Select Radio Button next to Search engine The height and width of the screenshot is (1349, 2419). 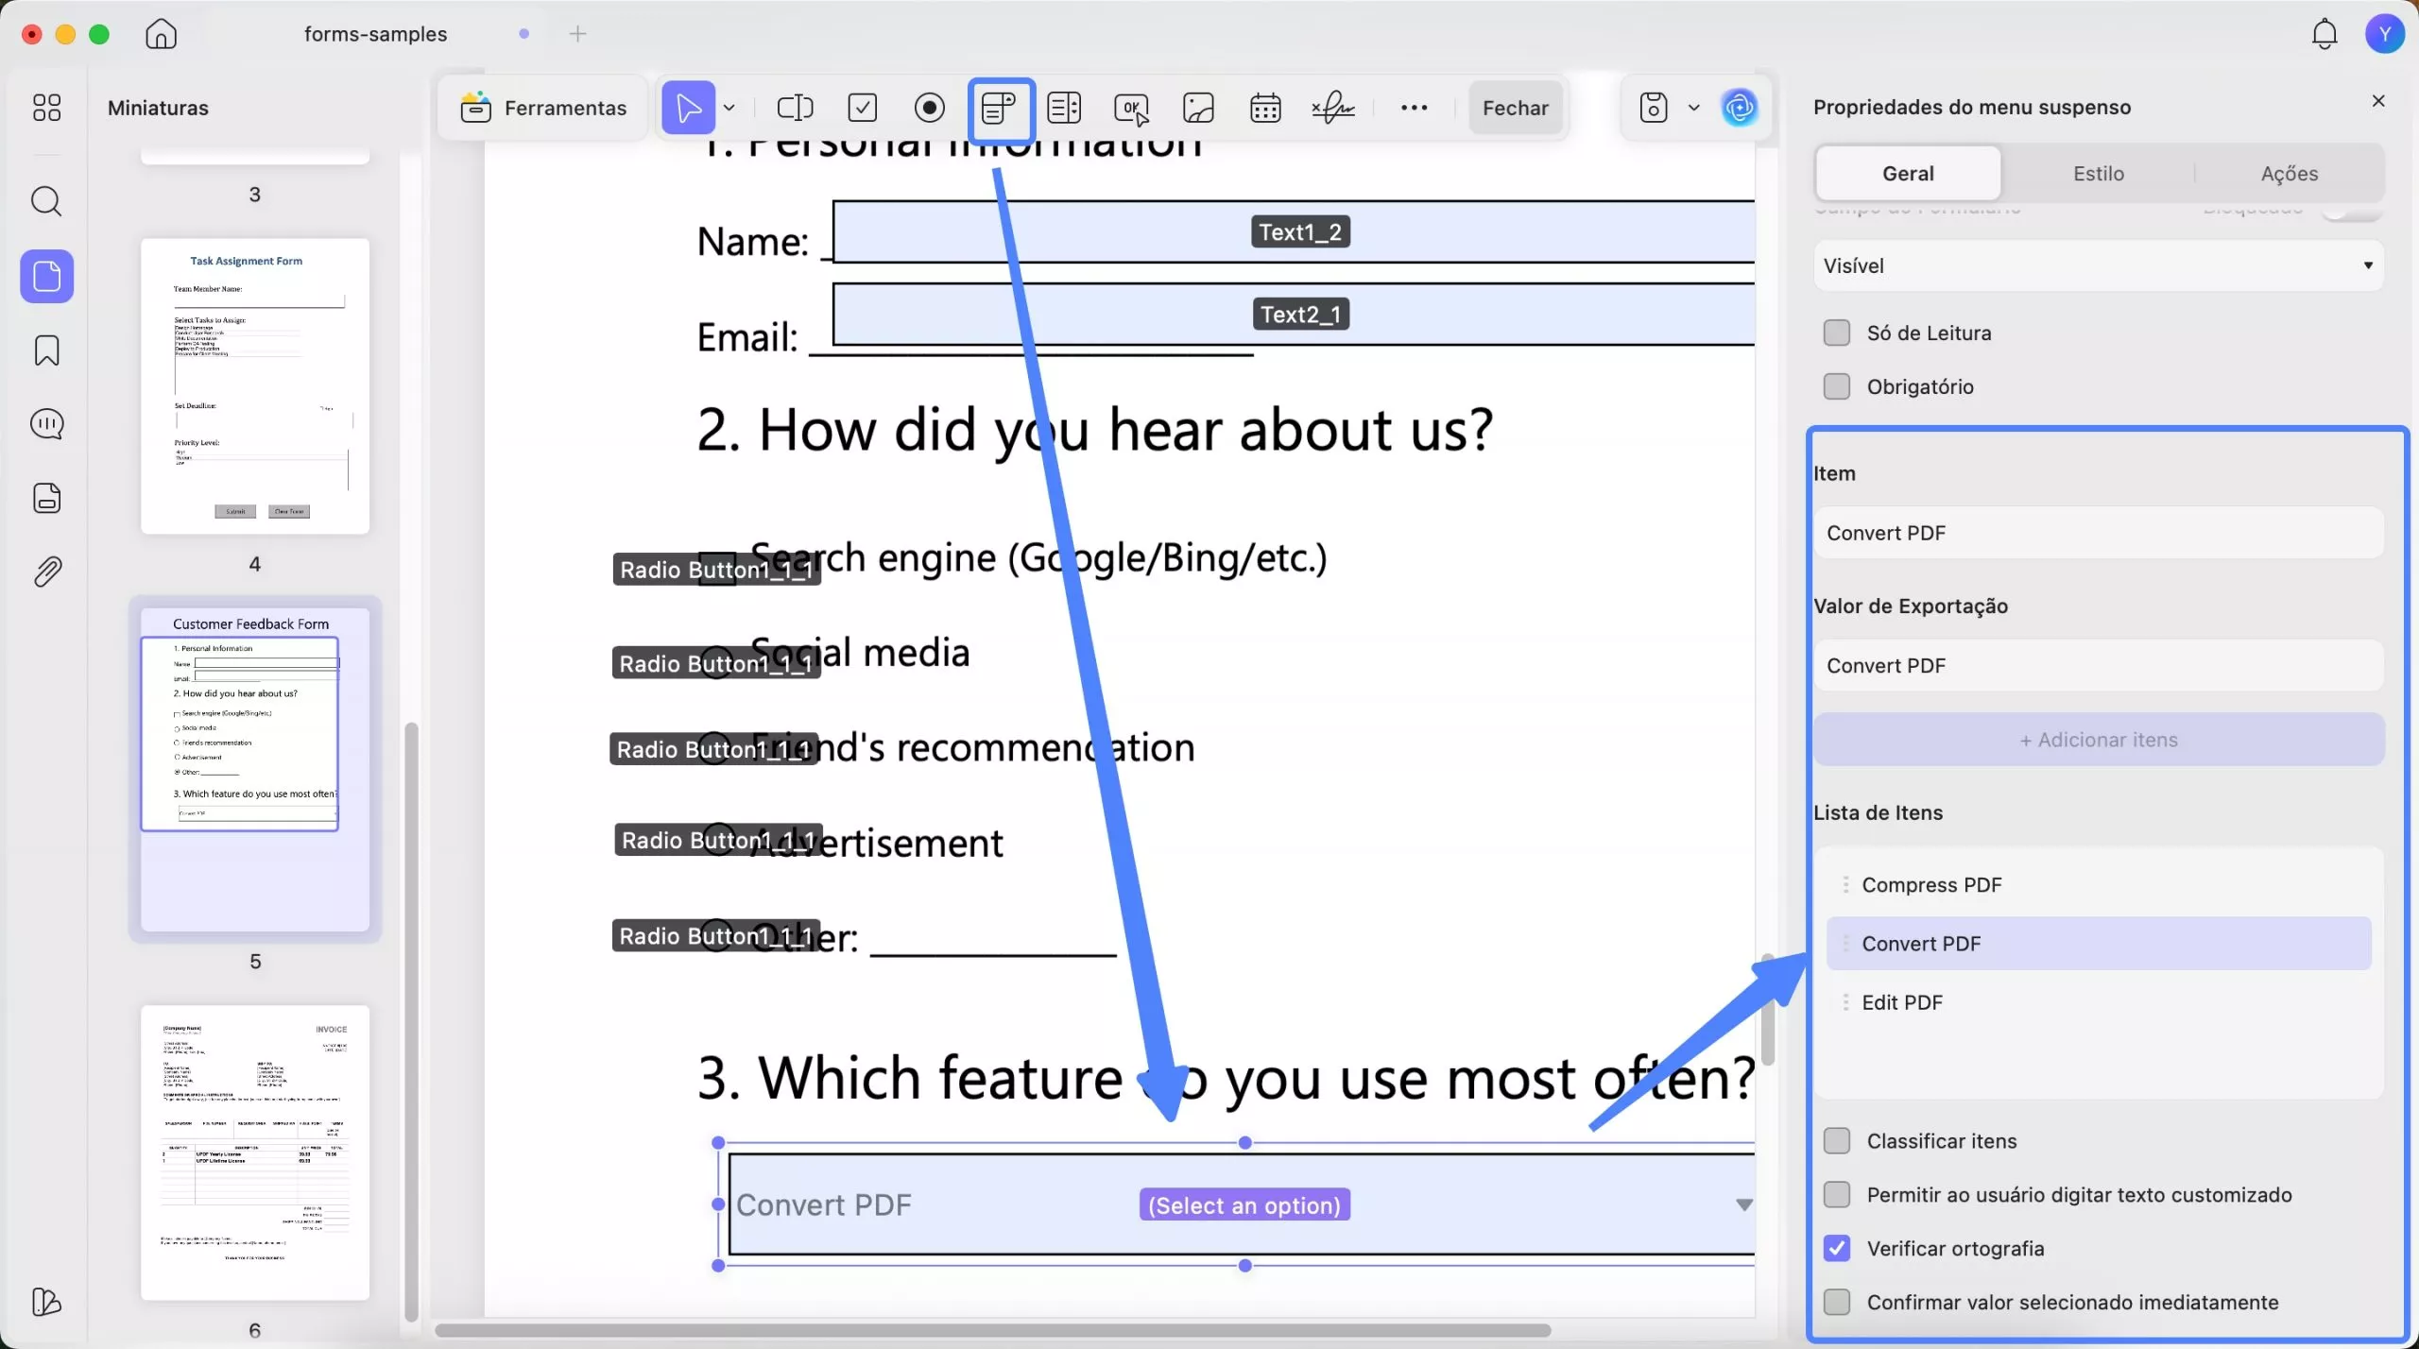click(716, 570)
